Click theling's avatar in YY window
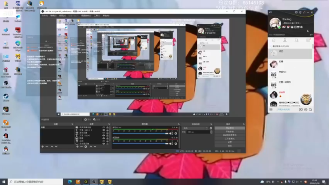 click(x=275, y=23)
